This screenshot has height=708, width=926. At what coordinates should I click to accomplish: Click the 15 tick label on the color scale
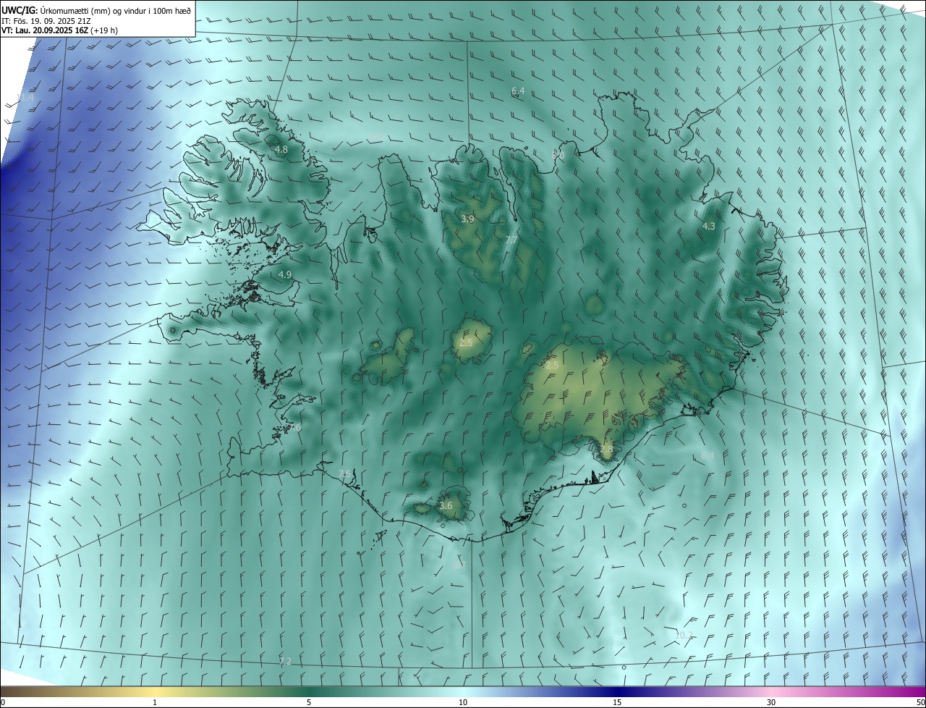[617, 702]
